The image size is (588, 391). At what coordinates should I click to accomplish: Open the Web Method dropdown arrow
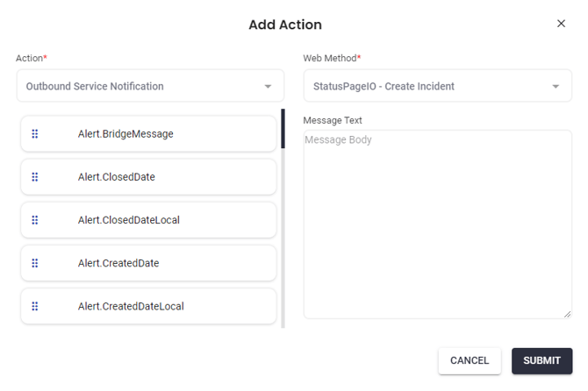click(x=556, y=87)
